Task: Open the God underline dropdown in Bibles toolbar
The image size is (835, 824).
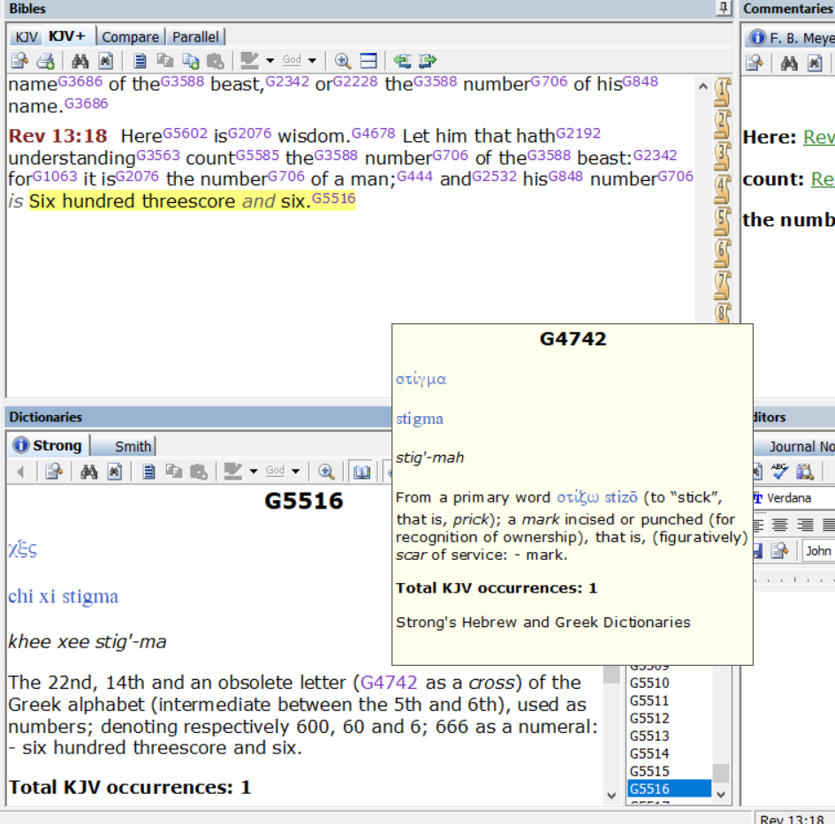Action: [312, 61]
